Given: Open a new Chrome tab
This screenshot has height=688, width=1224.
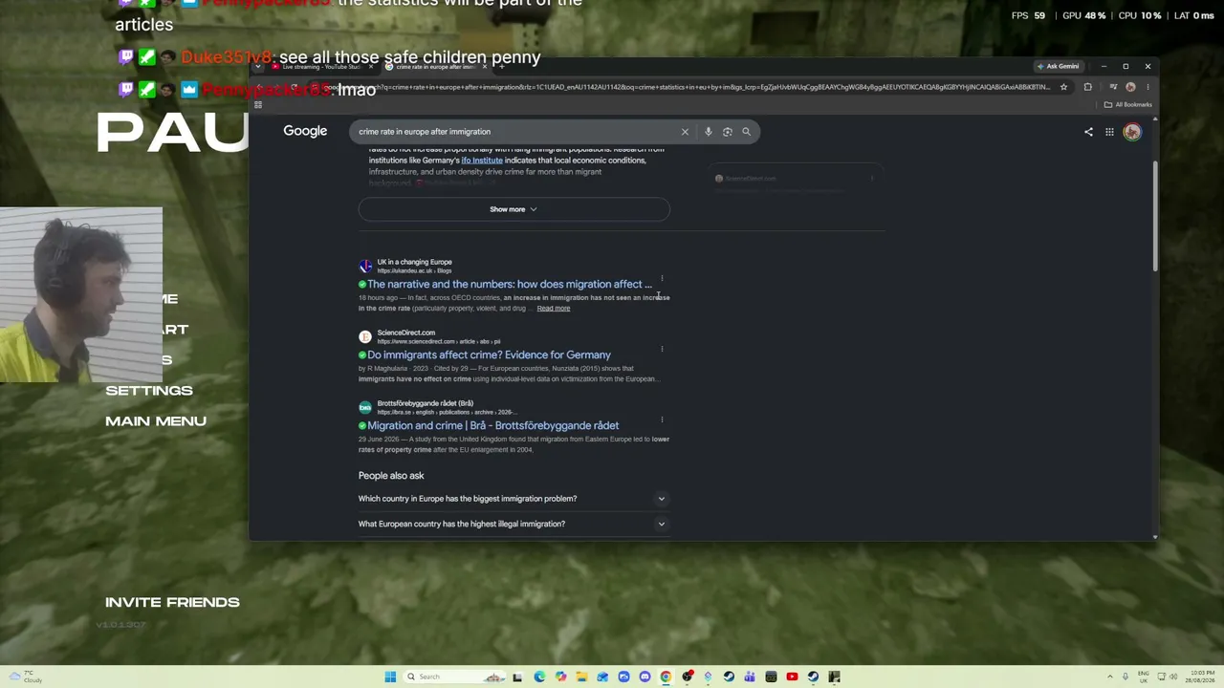Looking at the screenshot, I should (502, 67).
